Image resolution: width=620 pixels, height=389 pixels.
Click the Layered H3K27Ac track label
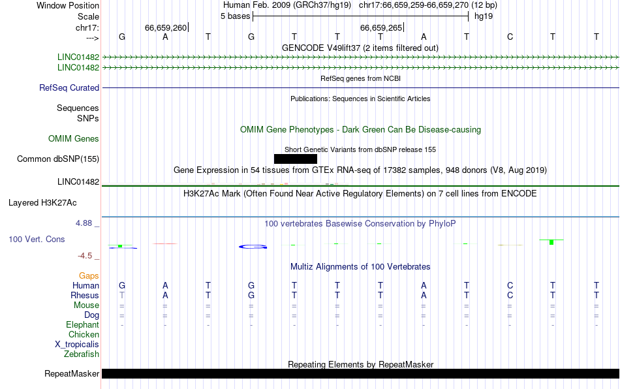tap(42, 203)
